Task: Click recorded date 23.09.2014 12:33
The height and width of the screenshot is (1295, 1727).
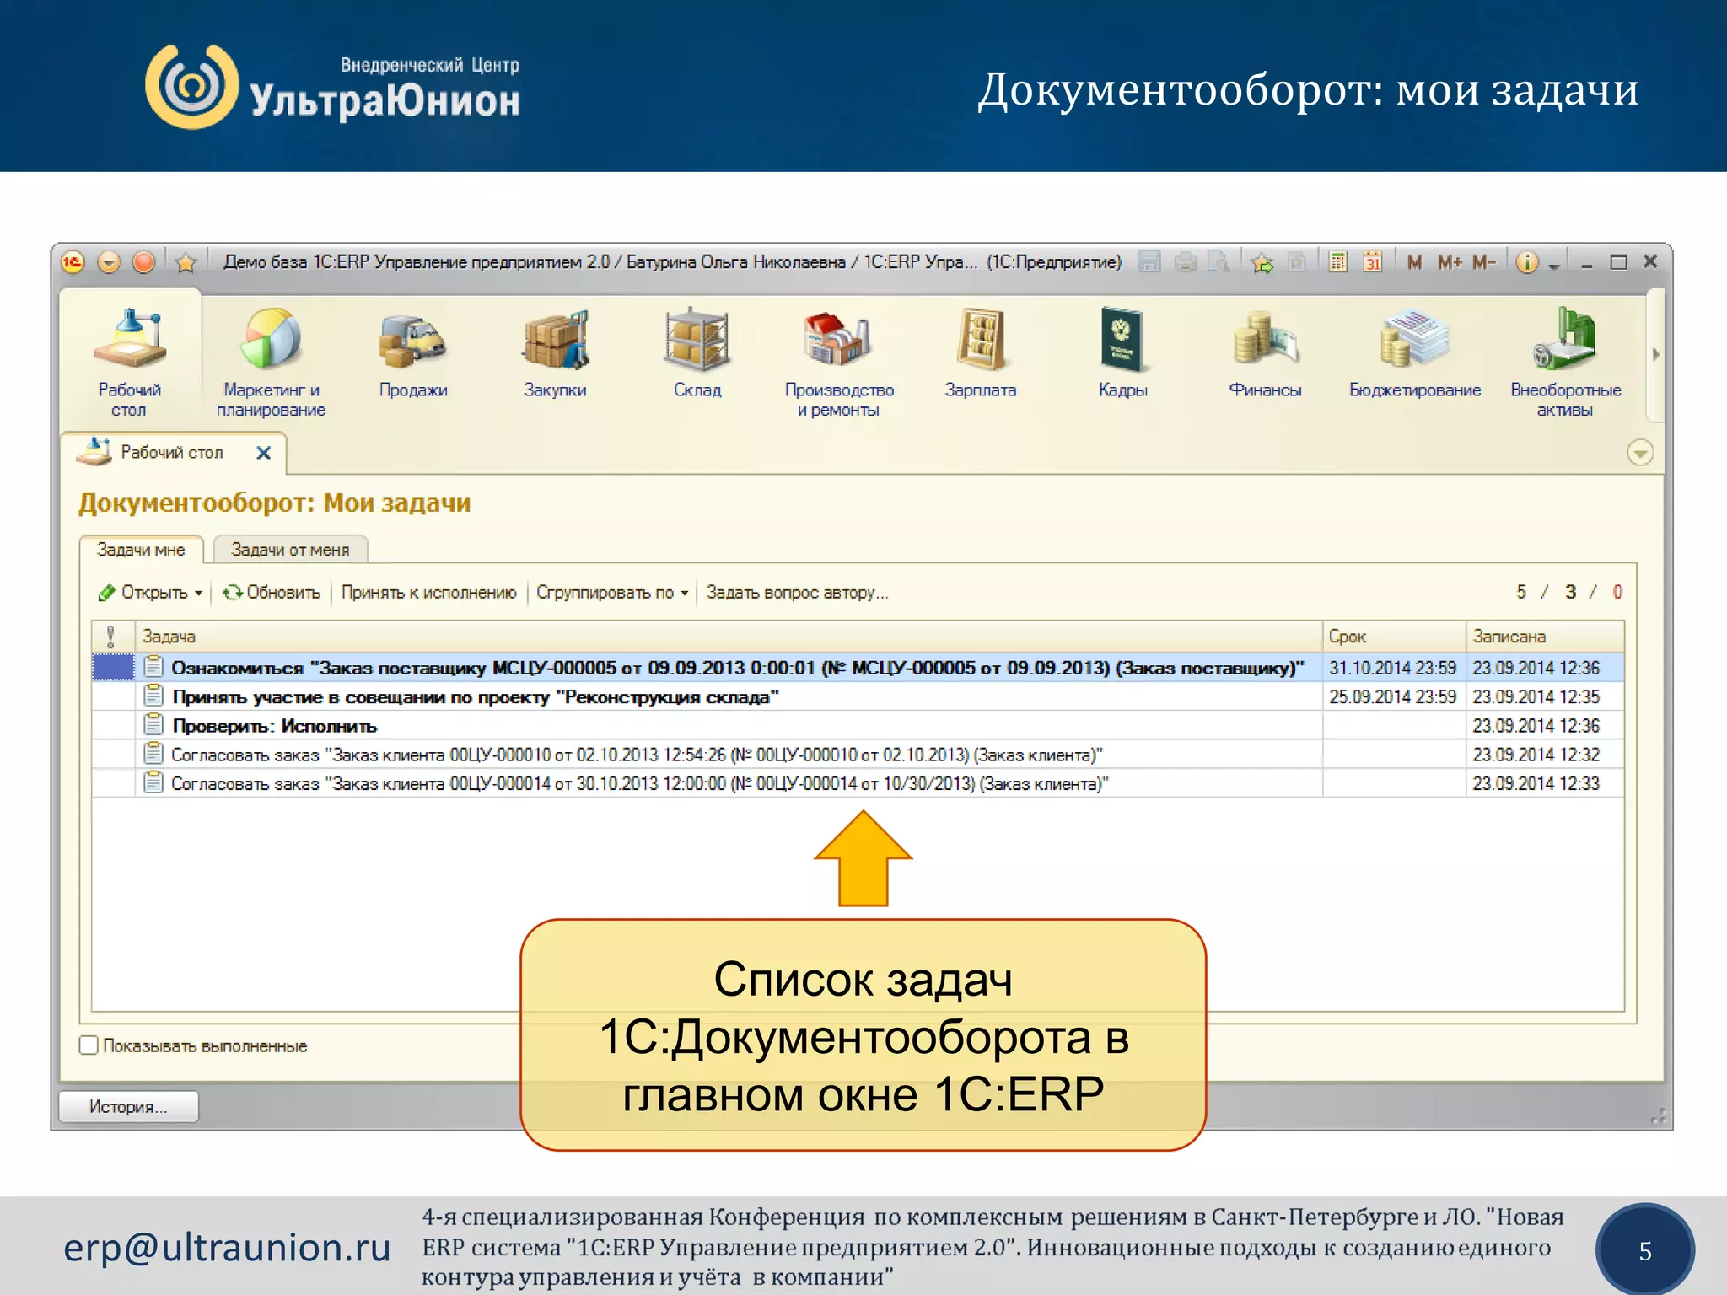Action: click(x=1536, y=783)
